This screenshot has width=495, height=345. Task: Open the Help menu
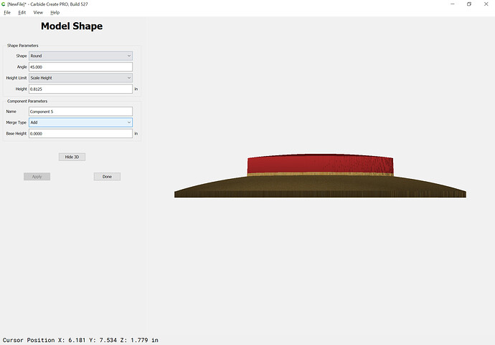pyautogui.click(x=55, y=12)
